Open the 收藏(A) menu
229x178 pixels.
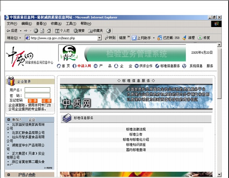[56, 24]
